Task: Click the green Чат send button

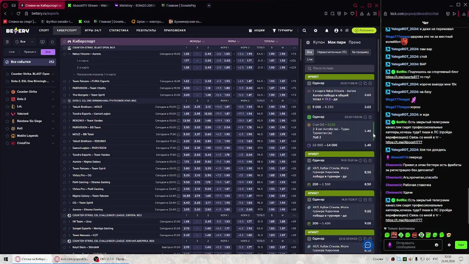Action: tap(461, 245)
